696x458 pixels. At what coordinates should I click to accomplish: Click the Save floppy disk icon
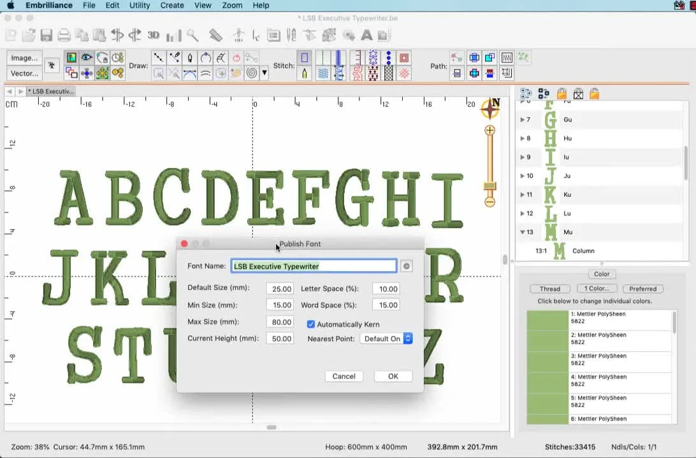46,36
